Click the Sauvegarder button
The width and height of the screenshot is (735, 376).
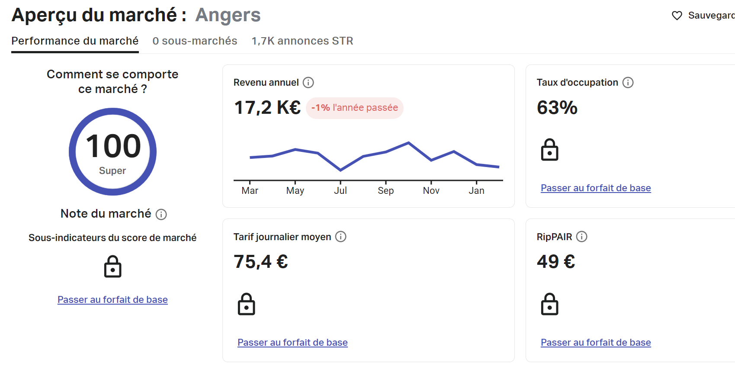tap(703, 16)
